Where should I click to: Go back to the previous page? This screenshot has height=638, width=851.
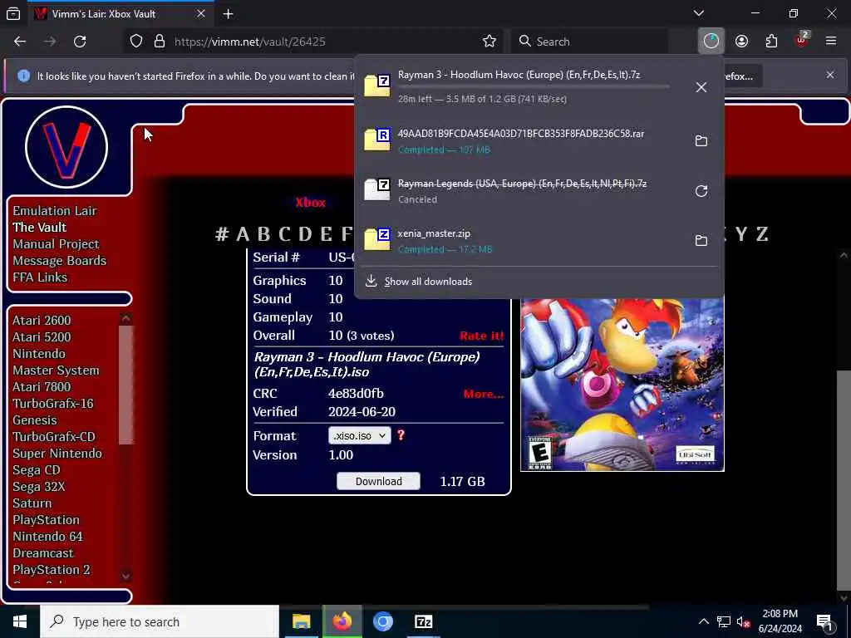(20, 42)
